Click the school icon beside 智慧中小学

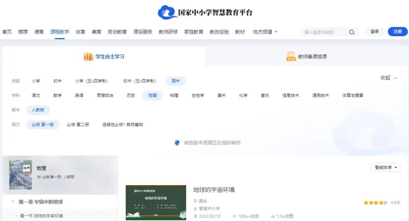(x=195, y=209)
